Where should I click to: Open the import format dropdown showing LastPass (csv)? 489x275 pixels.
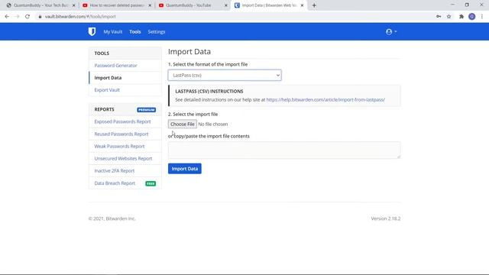point(225,75)
